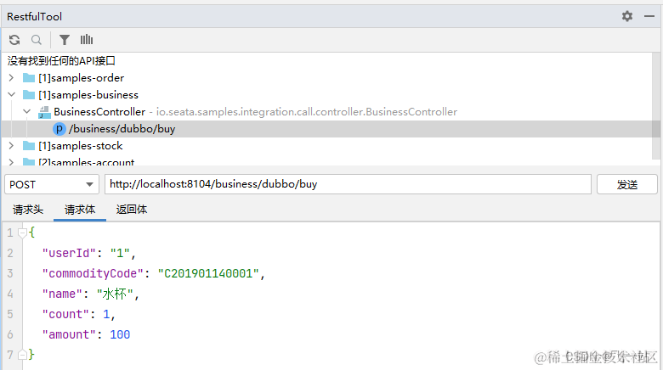
Task: Hide the RestfulTool panel with minus icon
Action: point(649,16)
